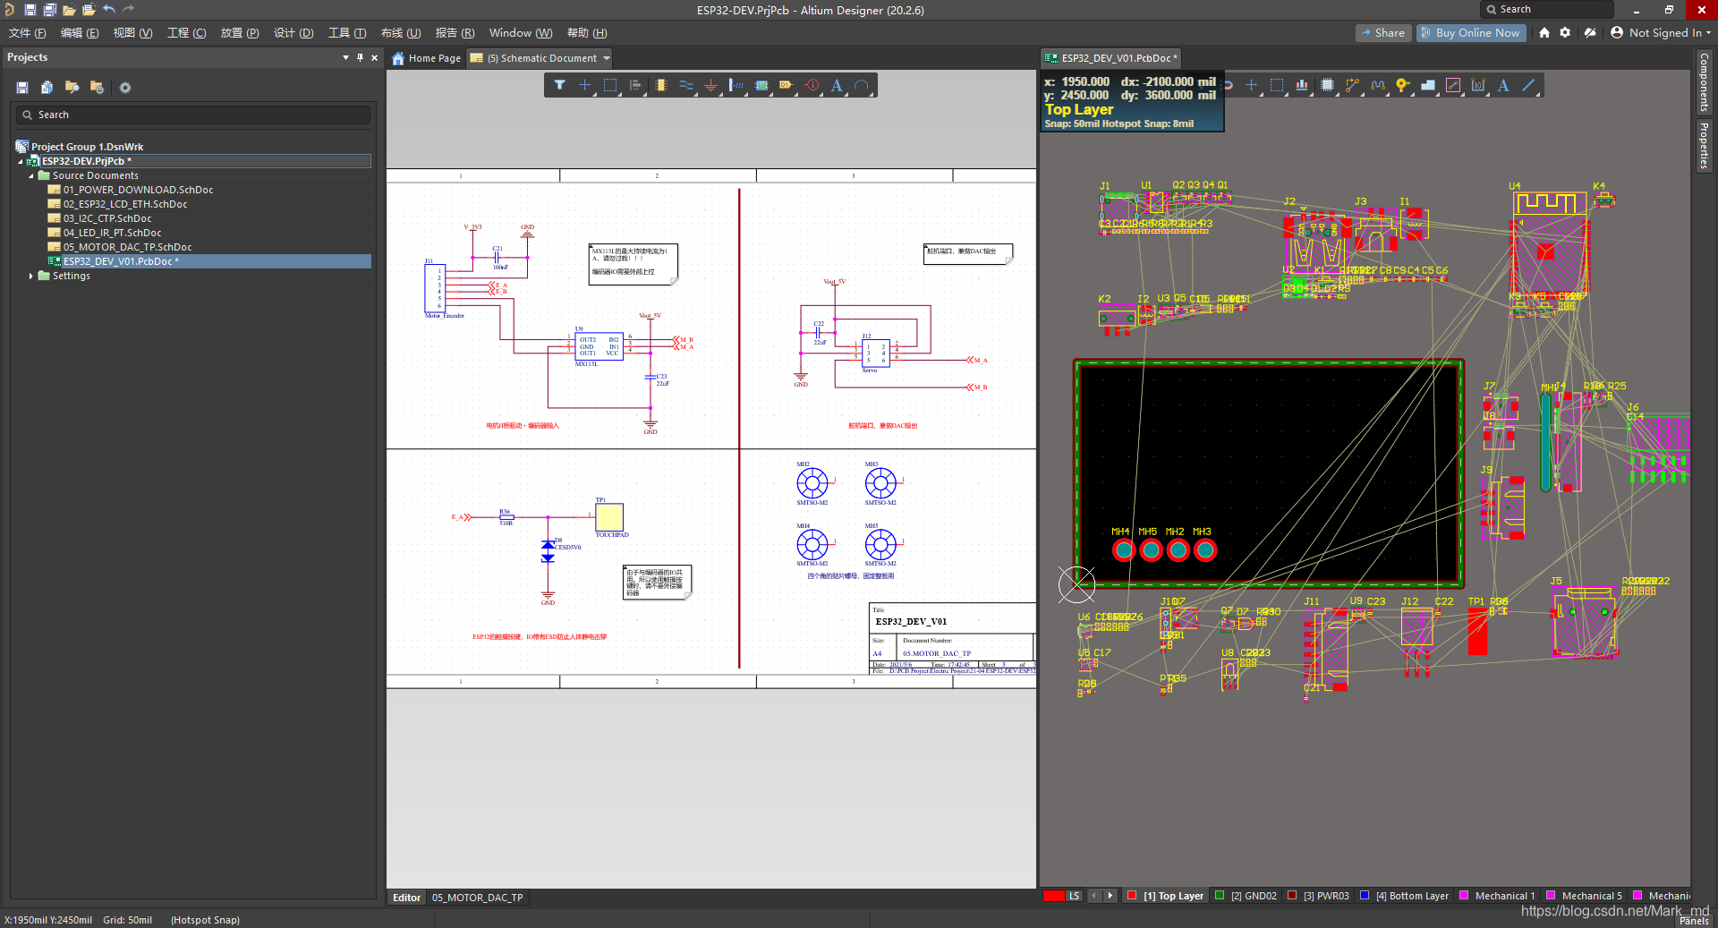The image size is (1718, 928).
Task: Select the Place Polygon Plane tool
Action: (1428, 86)
